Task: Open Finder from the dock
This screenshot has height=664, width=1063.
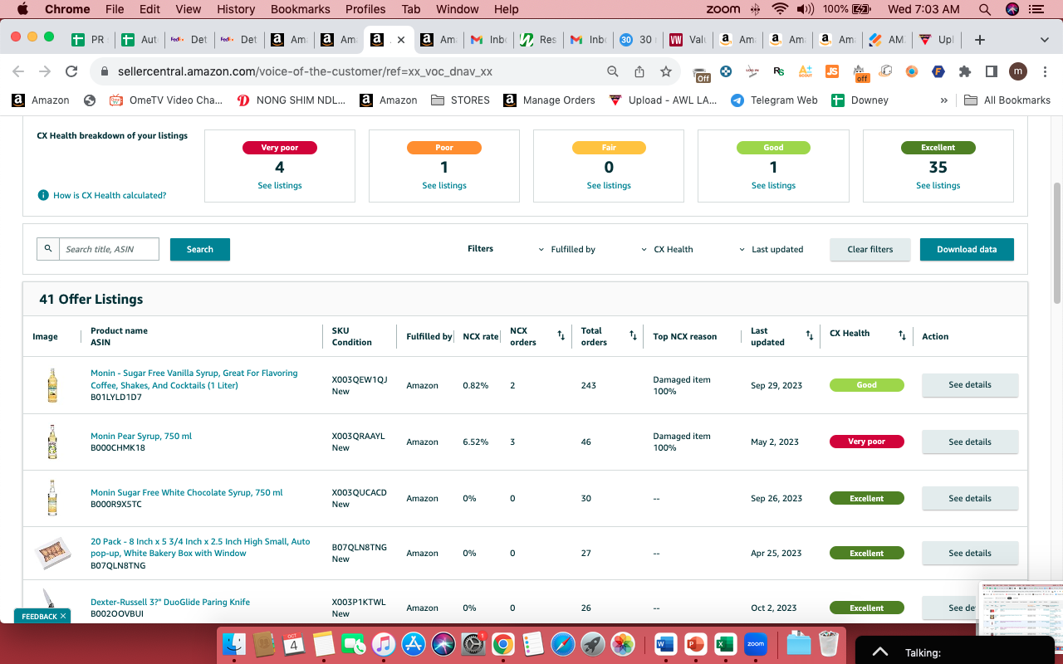Action: point(235,644)
